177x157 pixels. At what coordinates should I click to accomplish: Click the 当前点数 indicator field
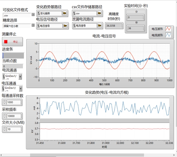(13, 66)
